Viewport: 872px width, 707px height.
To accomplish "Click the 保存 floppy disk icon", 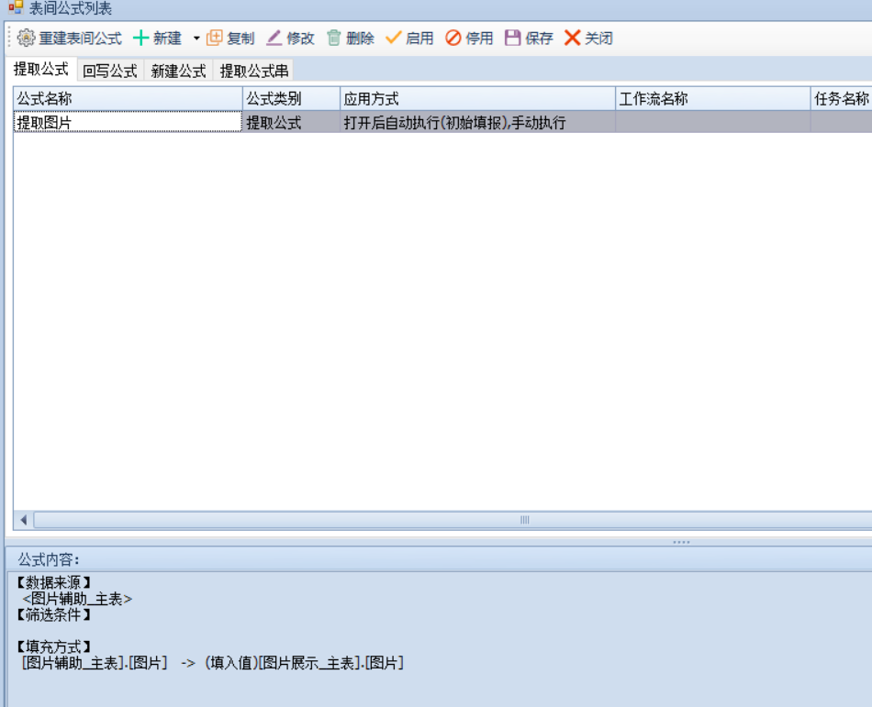I will click(x=513, y=39).
